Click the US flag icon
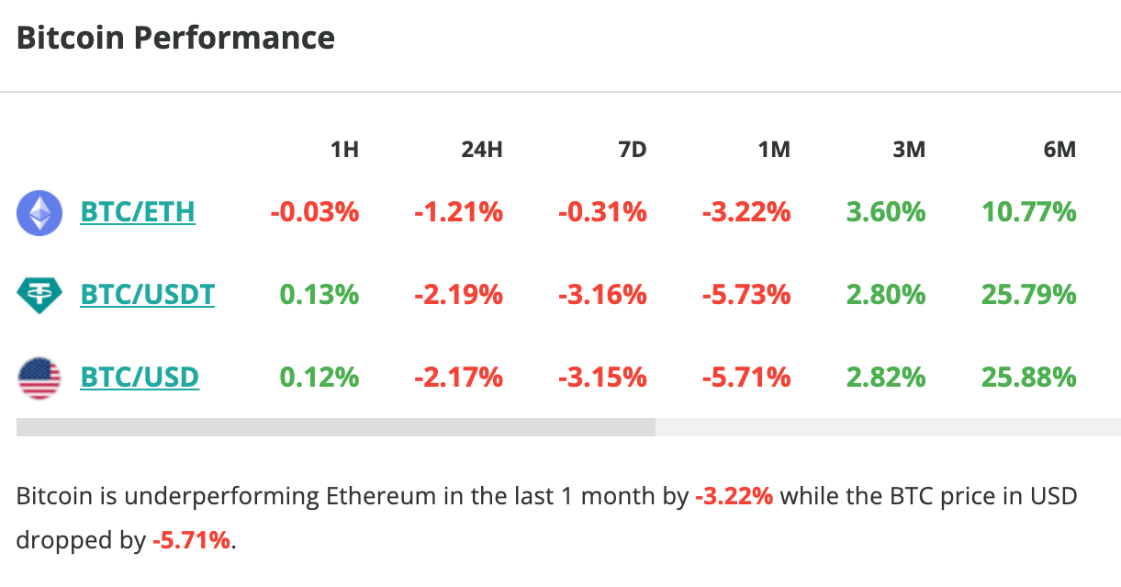This screenshot has width=1121, height=587. pos(39,377)
